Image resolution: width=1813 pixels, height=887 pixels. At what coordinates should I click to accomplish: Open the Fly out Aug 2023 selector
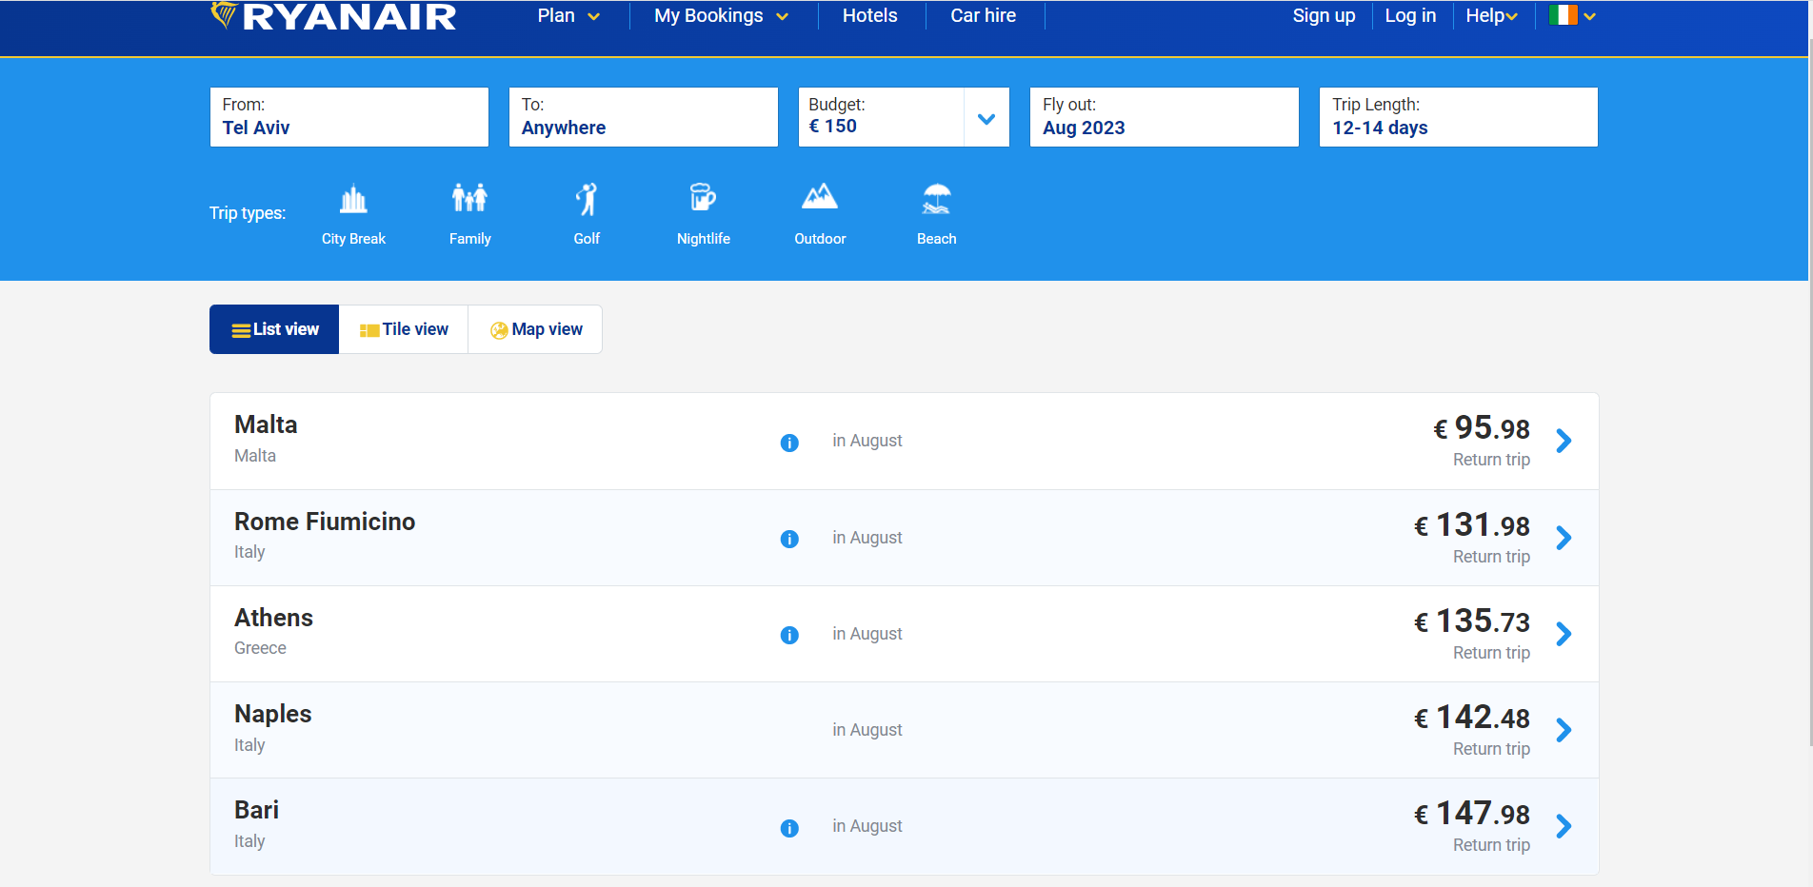(x=1164, y=117)
